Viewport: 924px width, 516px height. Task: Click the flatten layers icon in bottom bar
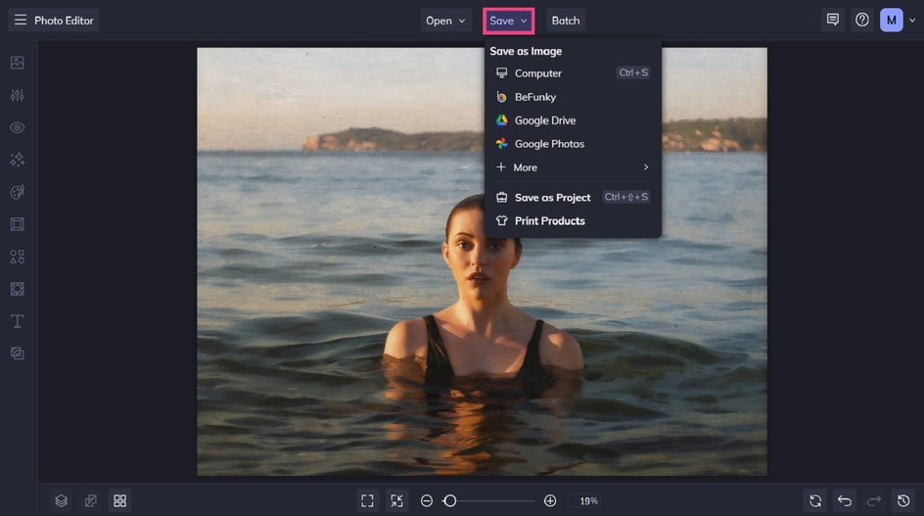pyautogui.click(x=91, y=500)
